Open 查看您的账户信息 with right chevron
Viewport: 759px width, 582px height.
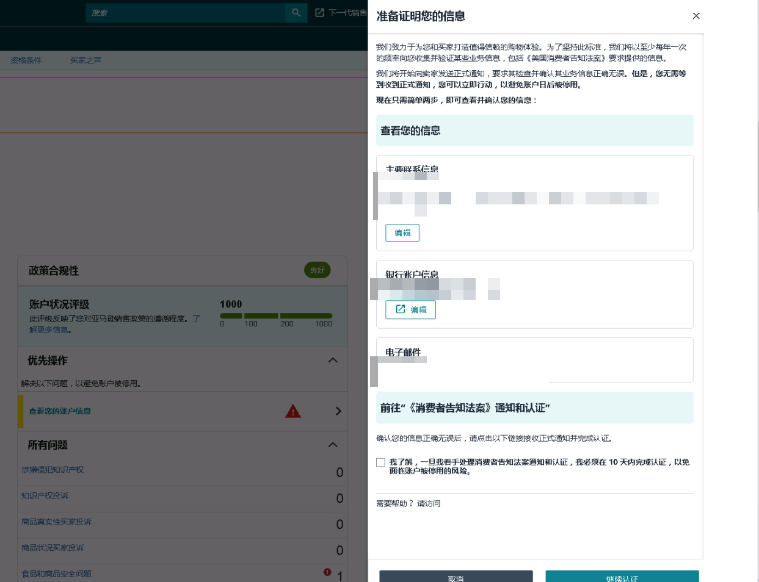pos(338,411)
